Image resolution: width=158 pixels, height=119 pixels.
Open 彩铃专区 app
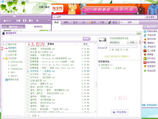[150, 58]
